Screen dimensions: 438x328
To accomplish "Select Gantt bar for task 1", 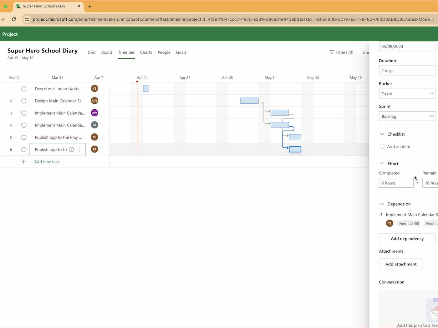I will pos(146,88).
